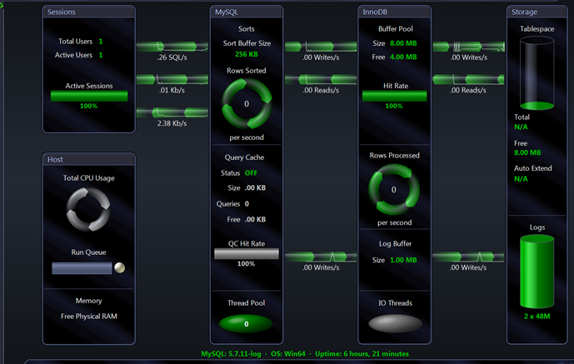Click Query Cache Size .00 KB value
This screenshot has height=364, width=574.
(255, 187)
